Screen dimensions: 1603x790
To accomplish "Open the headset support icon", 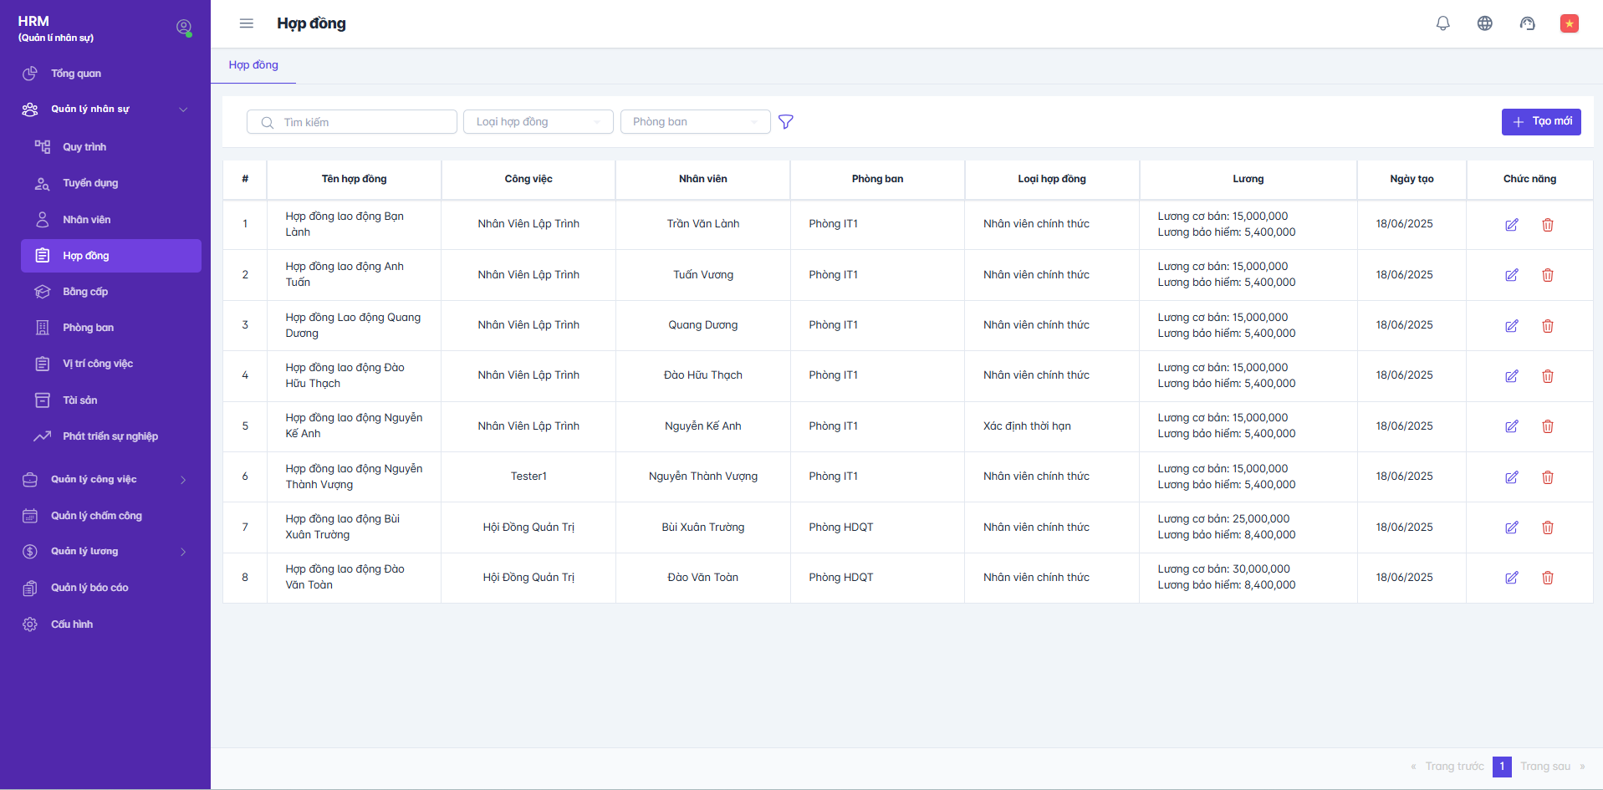I will (x=1527, y=23).
